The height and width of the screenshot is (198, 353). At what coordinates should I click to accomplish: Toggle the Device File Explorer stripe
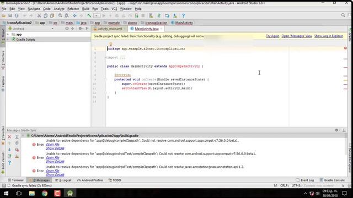point(350,158)
